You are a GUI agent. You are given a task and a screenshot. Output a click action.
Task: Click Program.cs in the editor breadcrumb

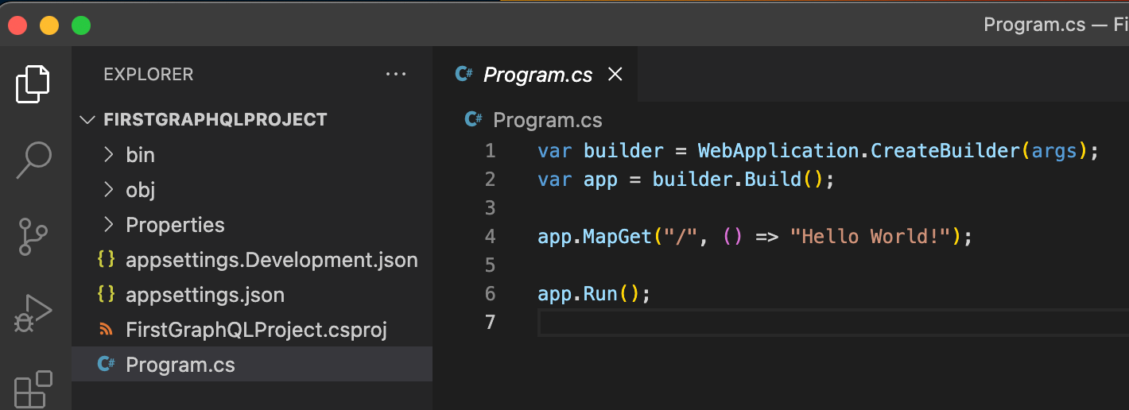[x=548, y=120]
